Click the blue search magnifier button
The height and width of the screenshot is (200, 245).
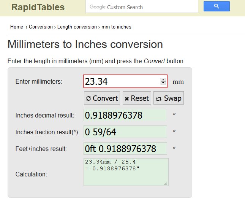pyautogui.click(x=217, y=6)
